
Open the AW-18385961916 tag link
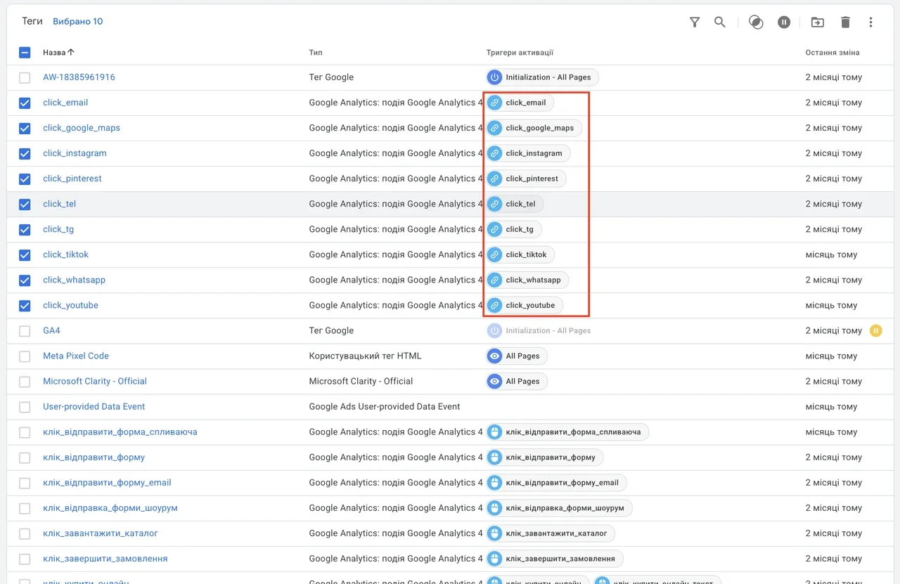point(79,77)
